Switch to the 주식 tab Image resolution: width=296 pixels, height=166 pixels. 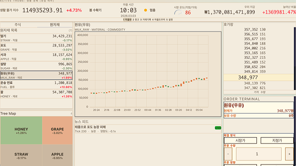(18, 25)
